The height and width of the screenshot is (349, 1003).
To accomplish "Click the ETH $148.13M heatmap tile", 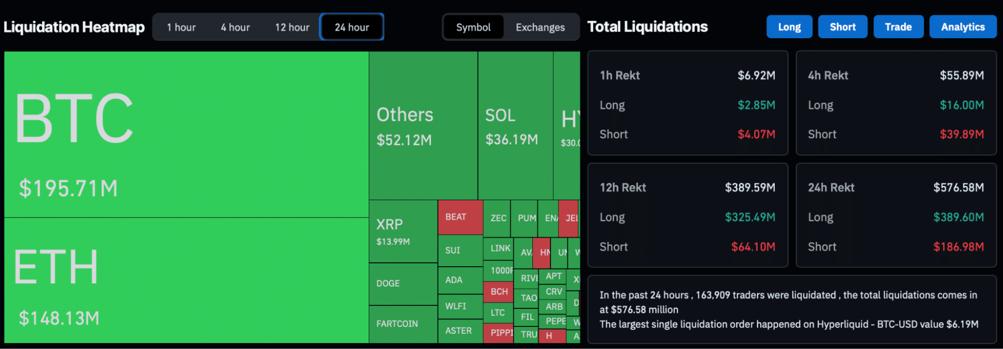I will tap(186, 280).
